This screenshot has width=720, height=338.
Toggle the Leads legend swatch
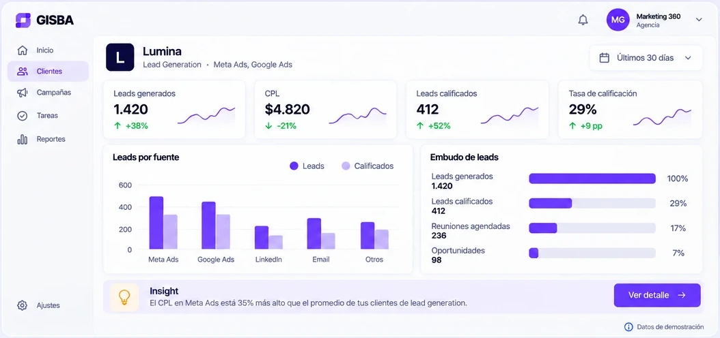[294, 166]
